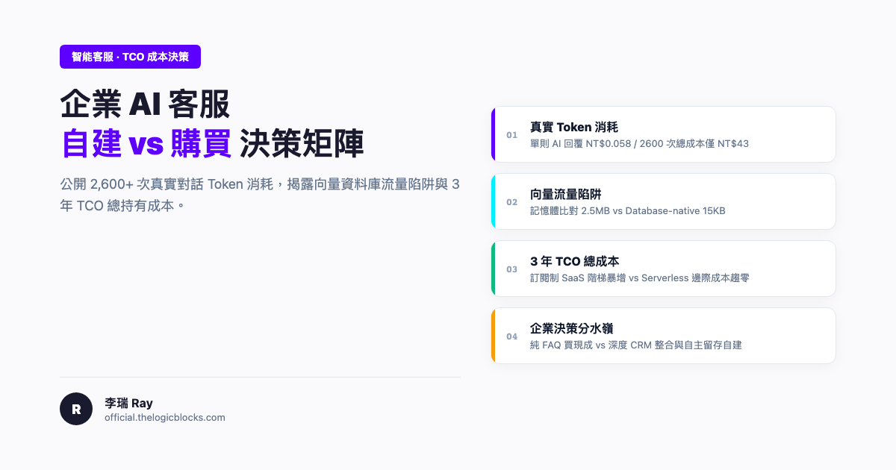Click the purple word 購買 in heading

(201, 143)
